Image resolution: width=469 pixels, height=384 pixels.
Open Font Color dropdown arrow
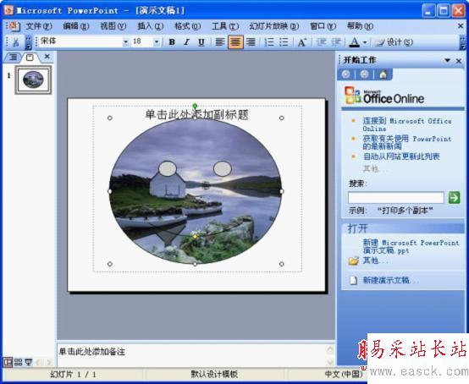(365, 42)
